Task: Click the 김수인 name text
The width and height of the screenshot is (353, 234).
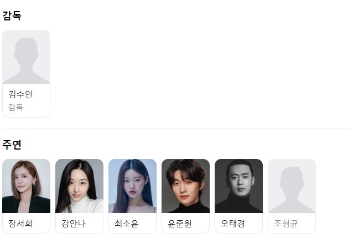Action: tap(20, 94)
